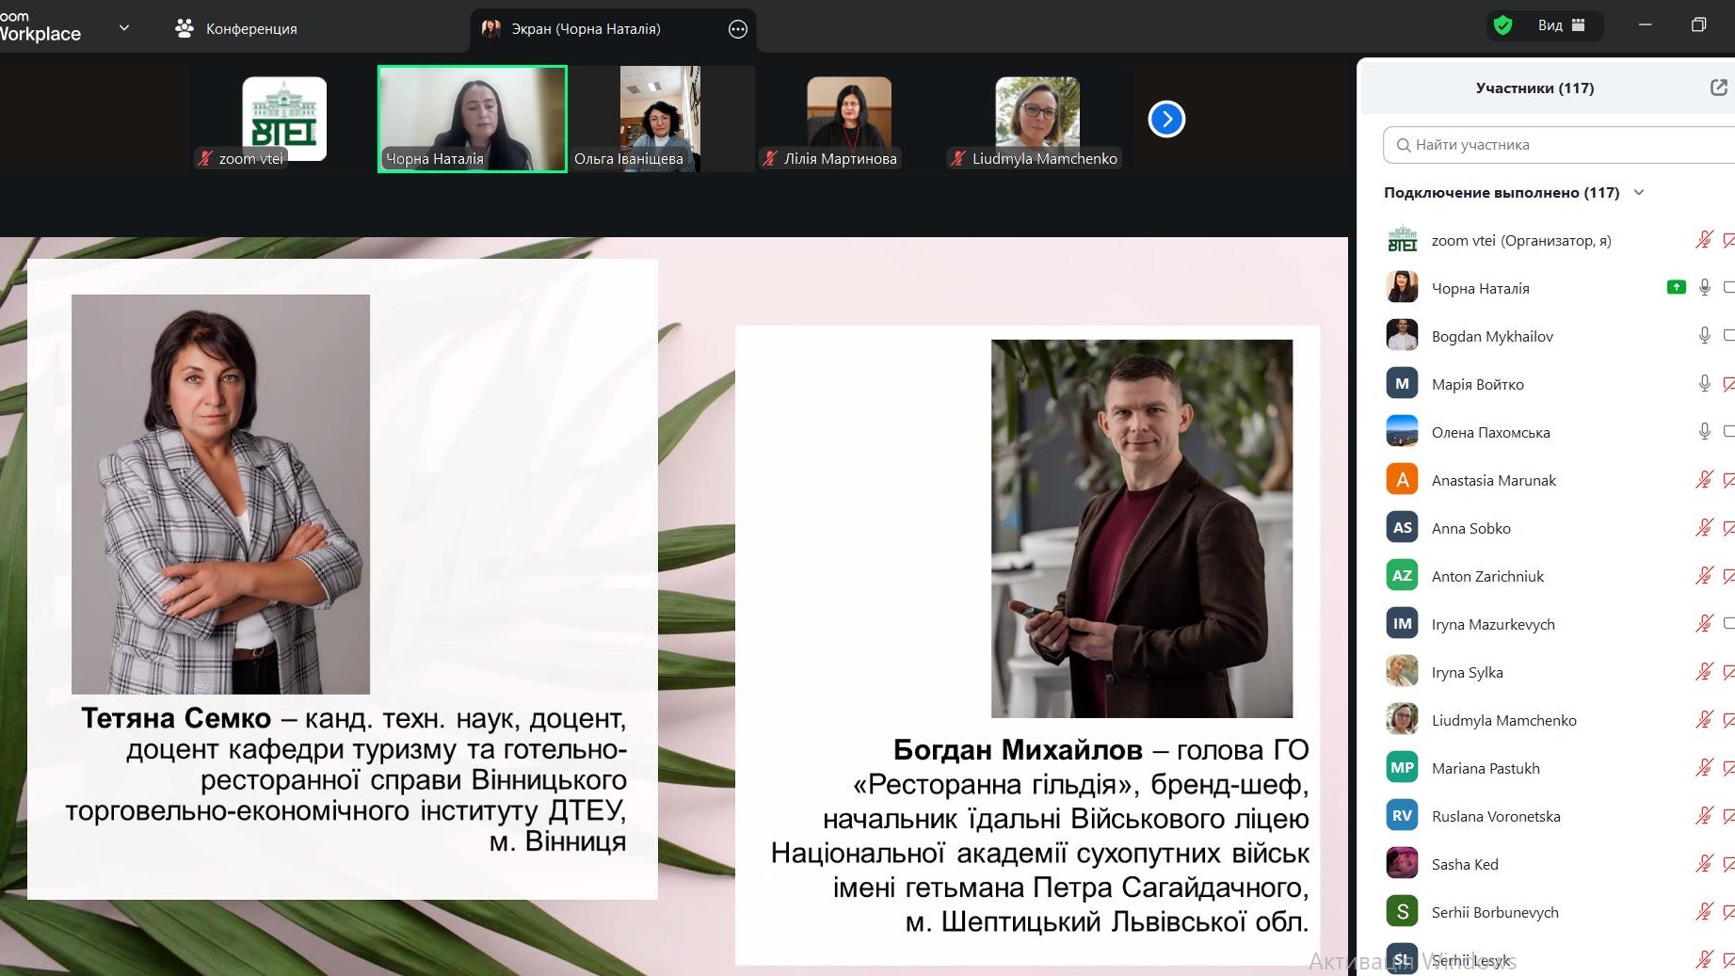Click the green encryption shield icon
Screen dimensions: 1735x976
pos(1502,25)
